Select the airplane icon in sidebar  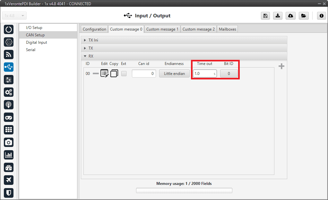pyautogui.click(x=9, y=180)
